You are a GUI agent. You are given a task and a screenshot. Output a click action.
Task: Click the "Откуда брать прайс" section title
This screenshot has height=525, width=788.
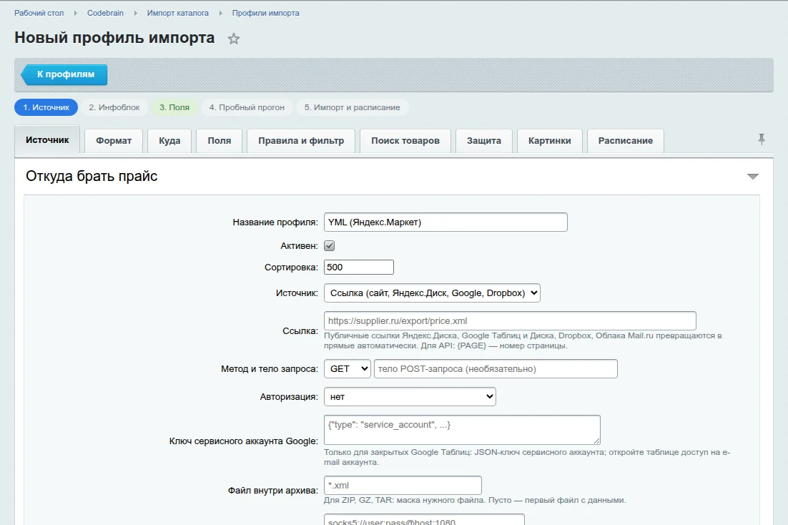[92, 176]
